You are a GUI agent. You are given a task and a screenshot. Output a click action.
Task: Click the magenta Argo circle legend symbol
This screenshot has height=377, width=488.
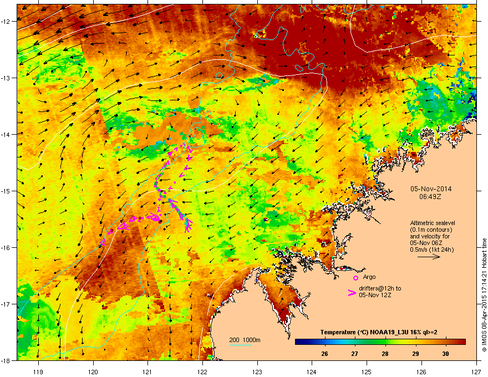[355, 278]
